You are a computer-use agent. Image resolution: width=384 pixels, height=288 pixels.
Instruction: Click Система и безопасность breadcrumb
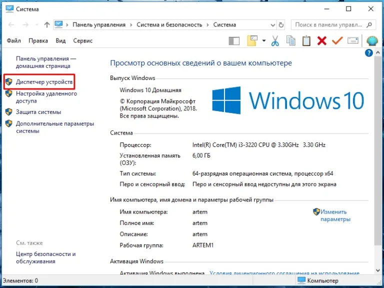[169, 24]
